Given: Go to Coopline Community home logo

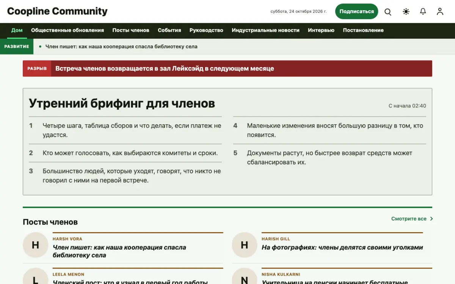Looking at the screenshot, I should coord(57,11).
